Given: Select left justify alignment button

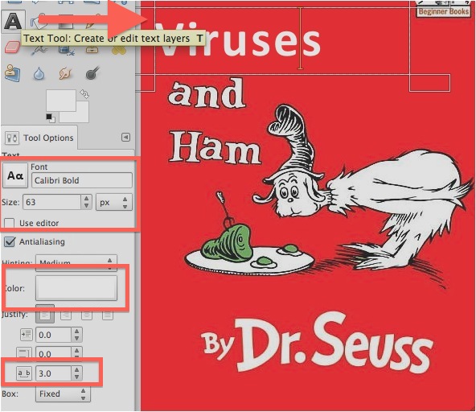Looking at the screenshot, I should coord(45,315).
